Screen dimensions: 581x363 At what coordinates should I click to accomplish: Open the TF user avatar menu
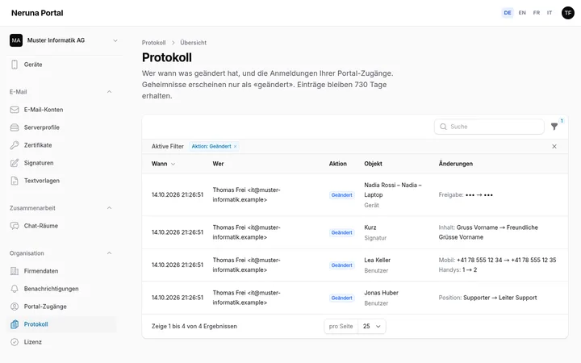point(567,13)
